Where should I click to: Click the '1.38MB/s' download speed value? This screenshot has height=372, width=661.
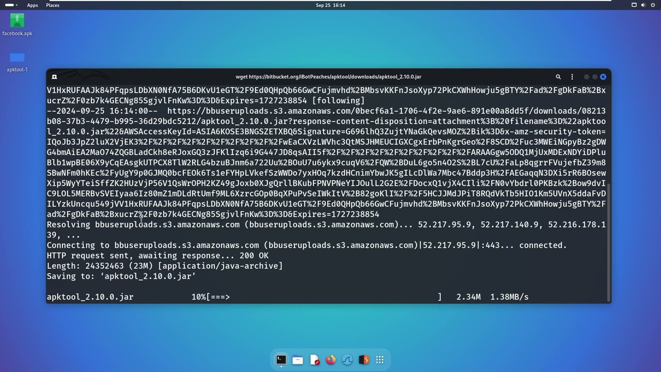[509, 297]
